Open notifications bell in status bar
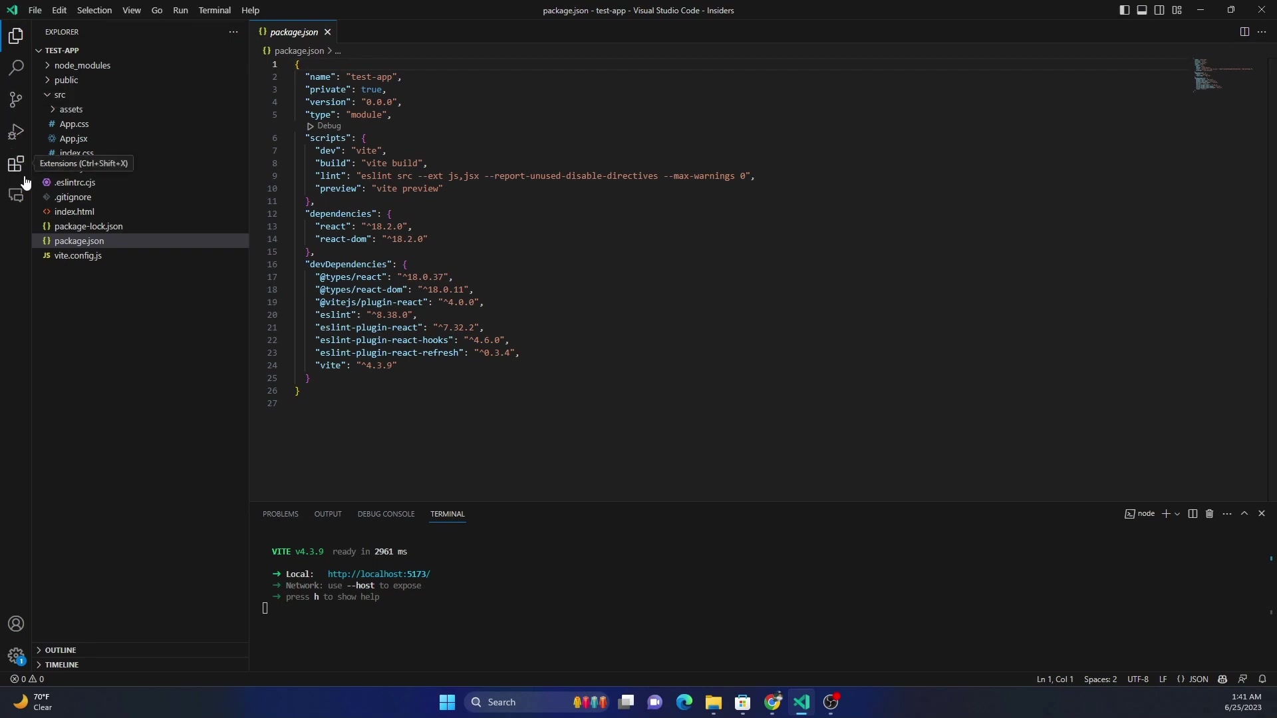The image size is (1277, 718). (x=1262, y=679)
